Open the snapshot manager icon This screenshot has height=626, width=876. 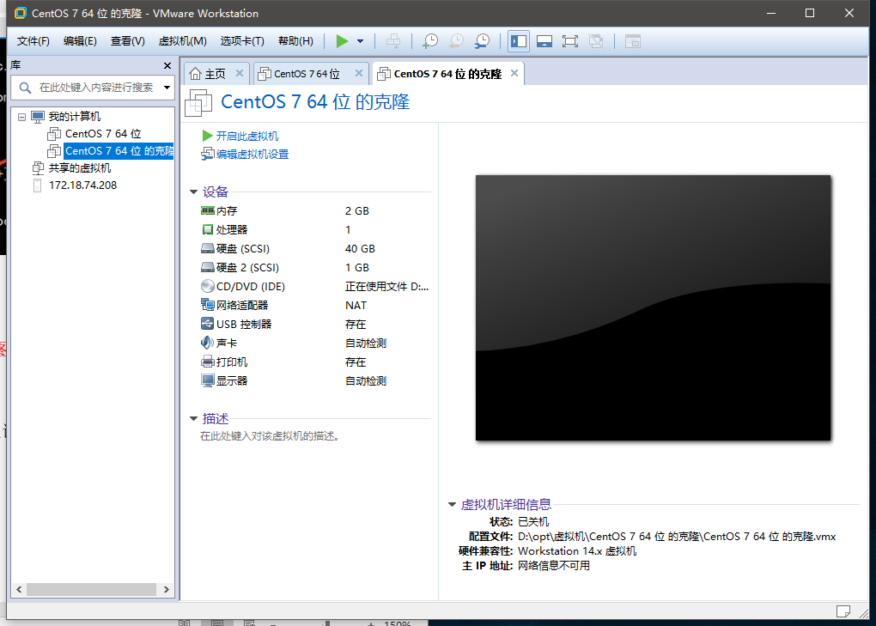482,40
